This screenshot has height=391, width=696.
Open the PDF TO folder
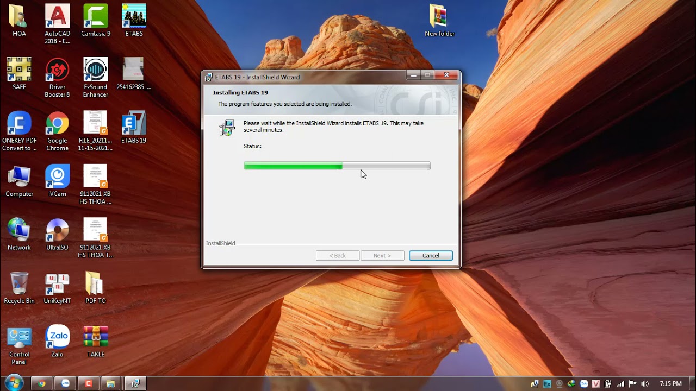pyautogui.click(x=96, y=288)
